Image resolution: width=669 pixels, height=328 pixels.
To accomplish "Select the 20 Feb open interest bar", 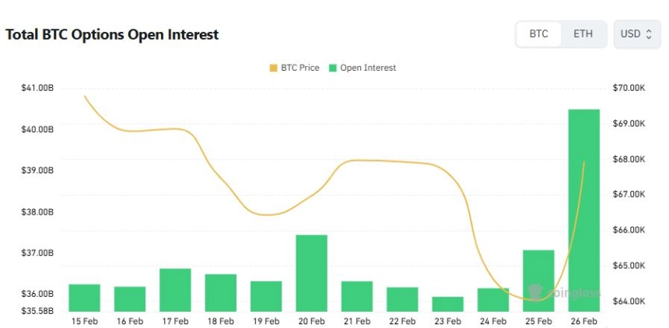I will tap(311, 272).
